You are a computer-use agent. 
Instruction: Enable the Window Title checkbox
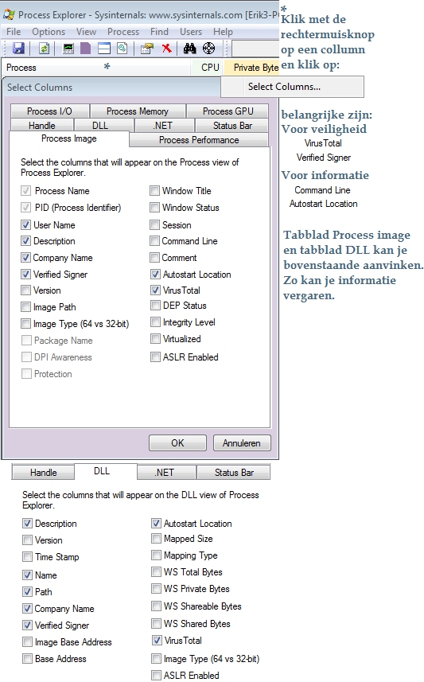pyautogui.click(x=154, y=190)
